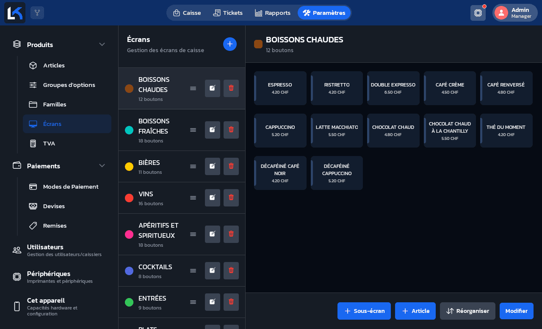Switch to the Tickets tab
Screen dimensions: 542x329
pos(228,13)
